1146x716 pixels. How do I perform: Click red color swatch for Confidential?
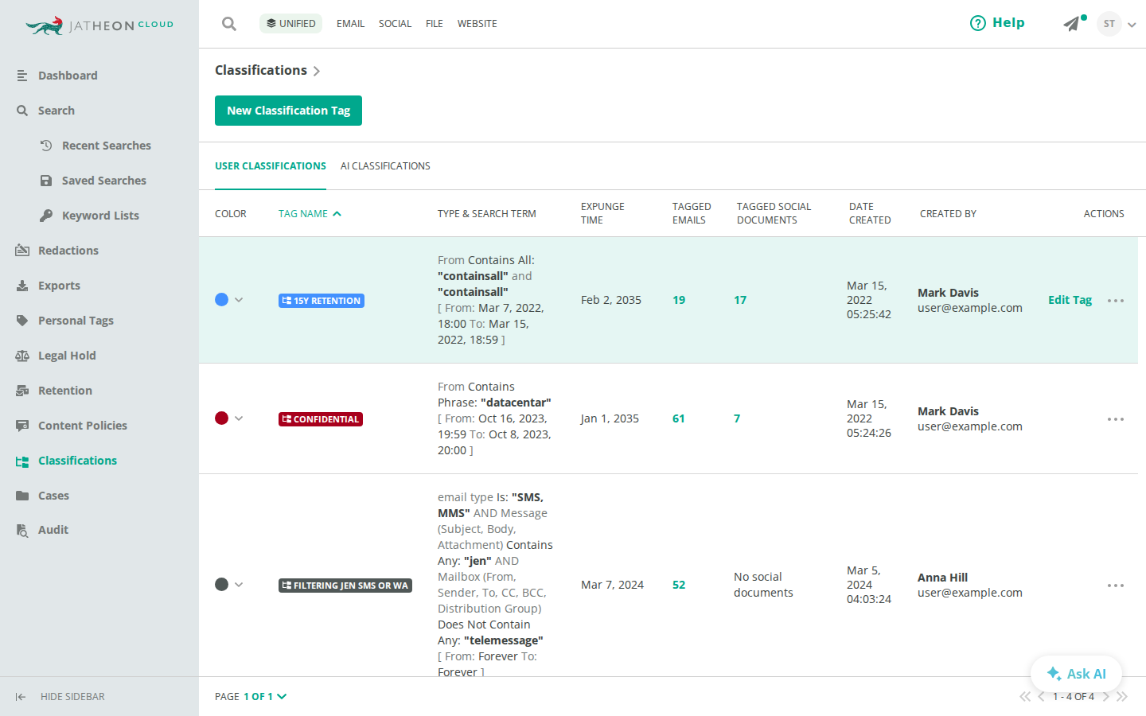point(221,418)
